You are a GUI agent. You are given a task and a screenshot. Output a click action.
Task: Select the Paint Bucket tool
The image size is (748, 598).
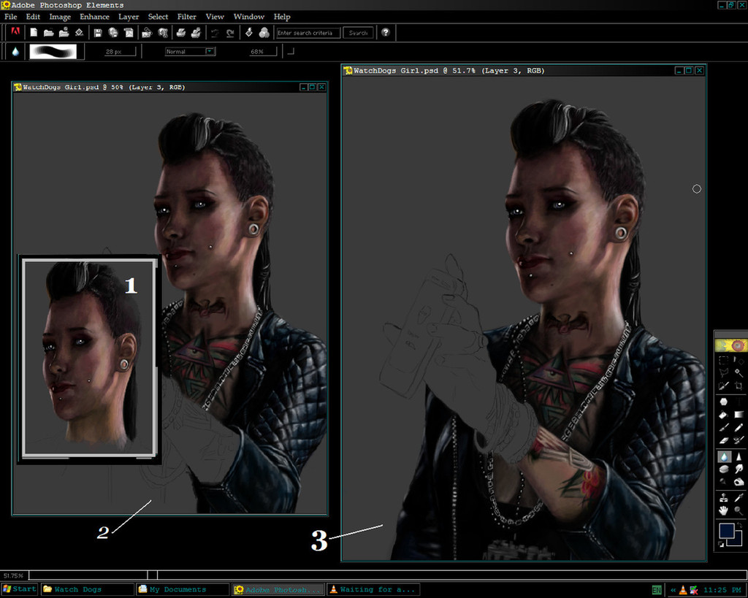tap(724, 415)
